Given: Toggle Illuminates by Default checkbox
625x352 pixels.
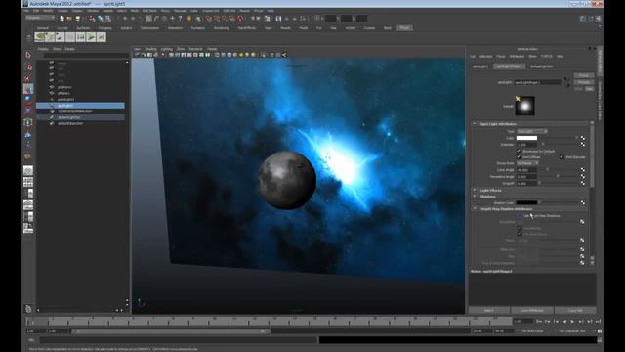Looking at the screenshot, I should (x=519, y=151).
